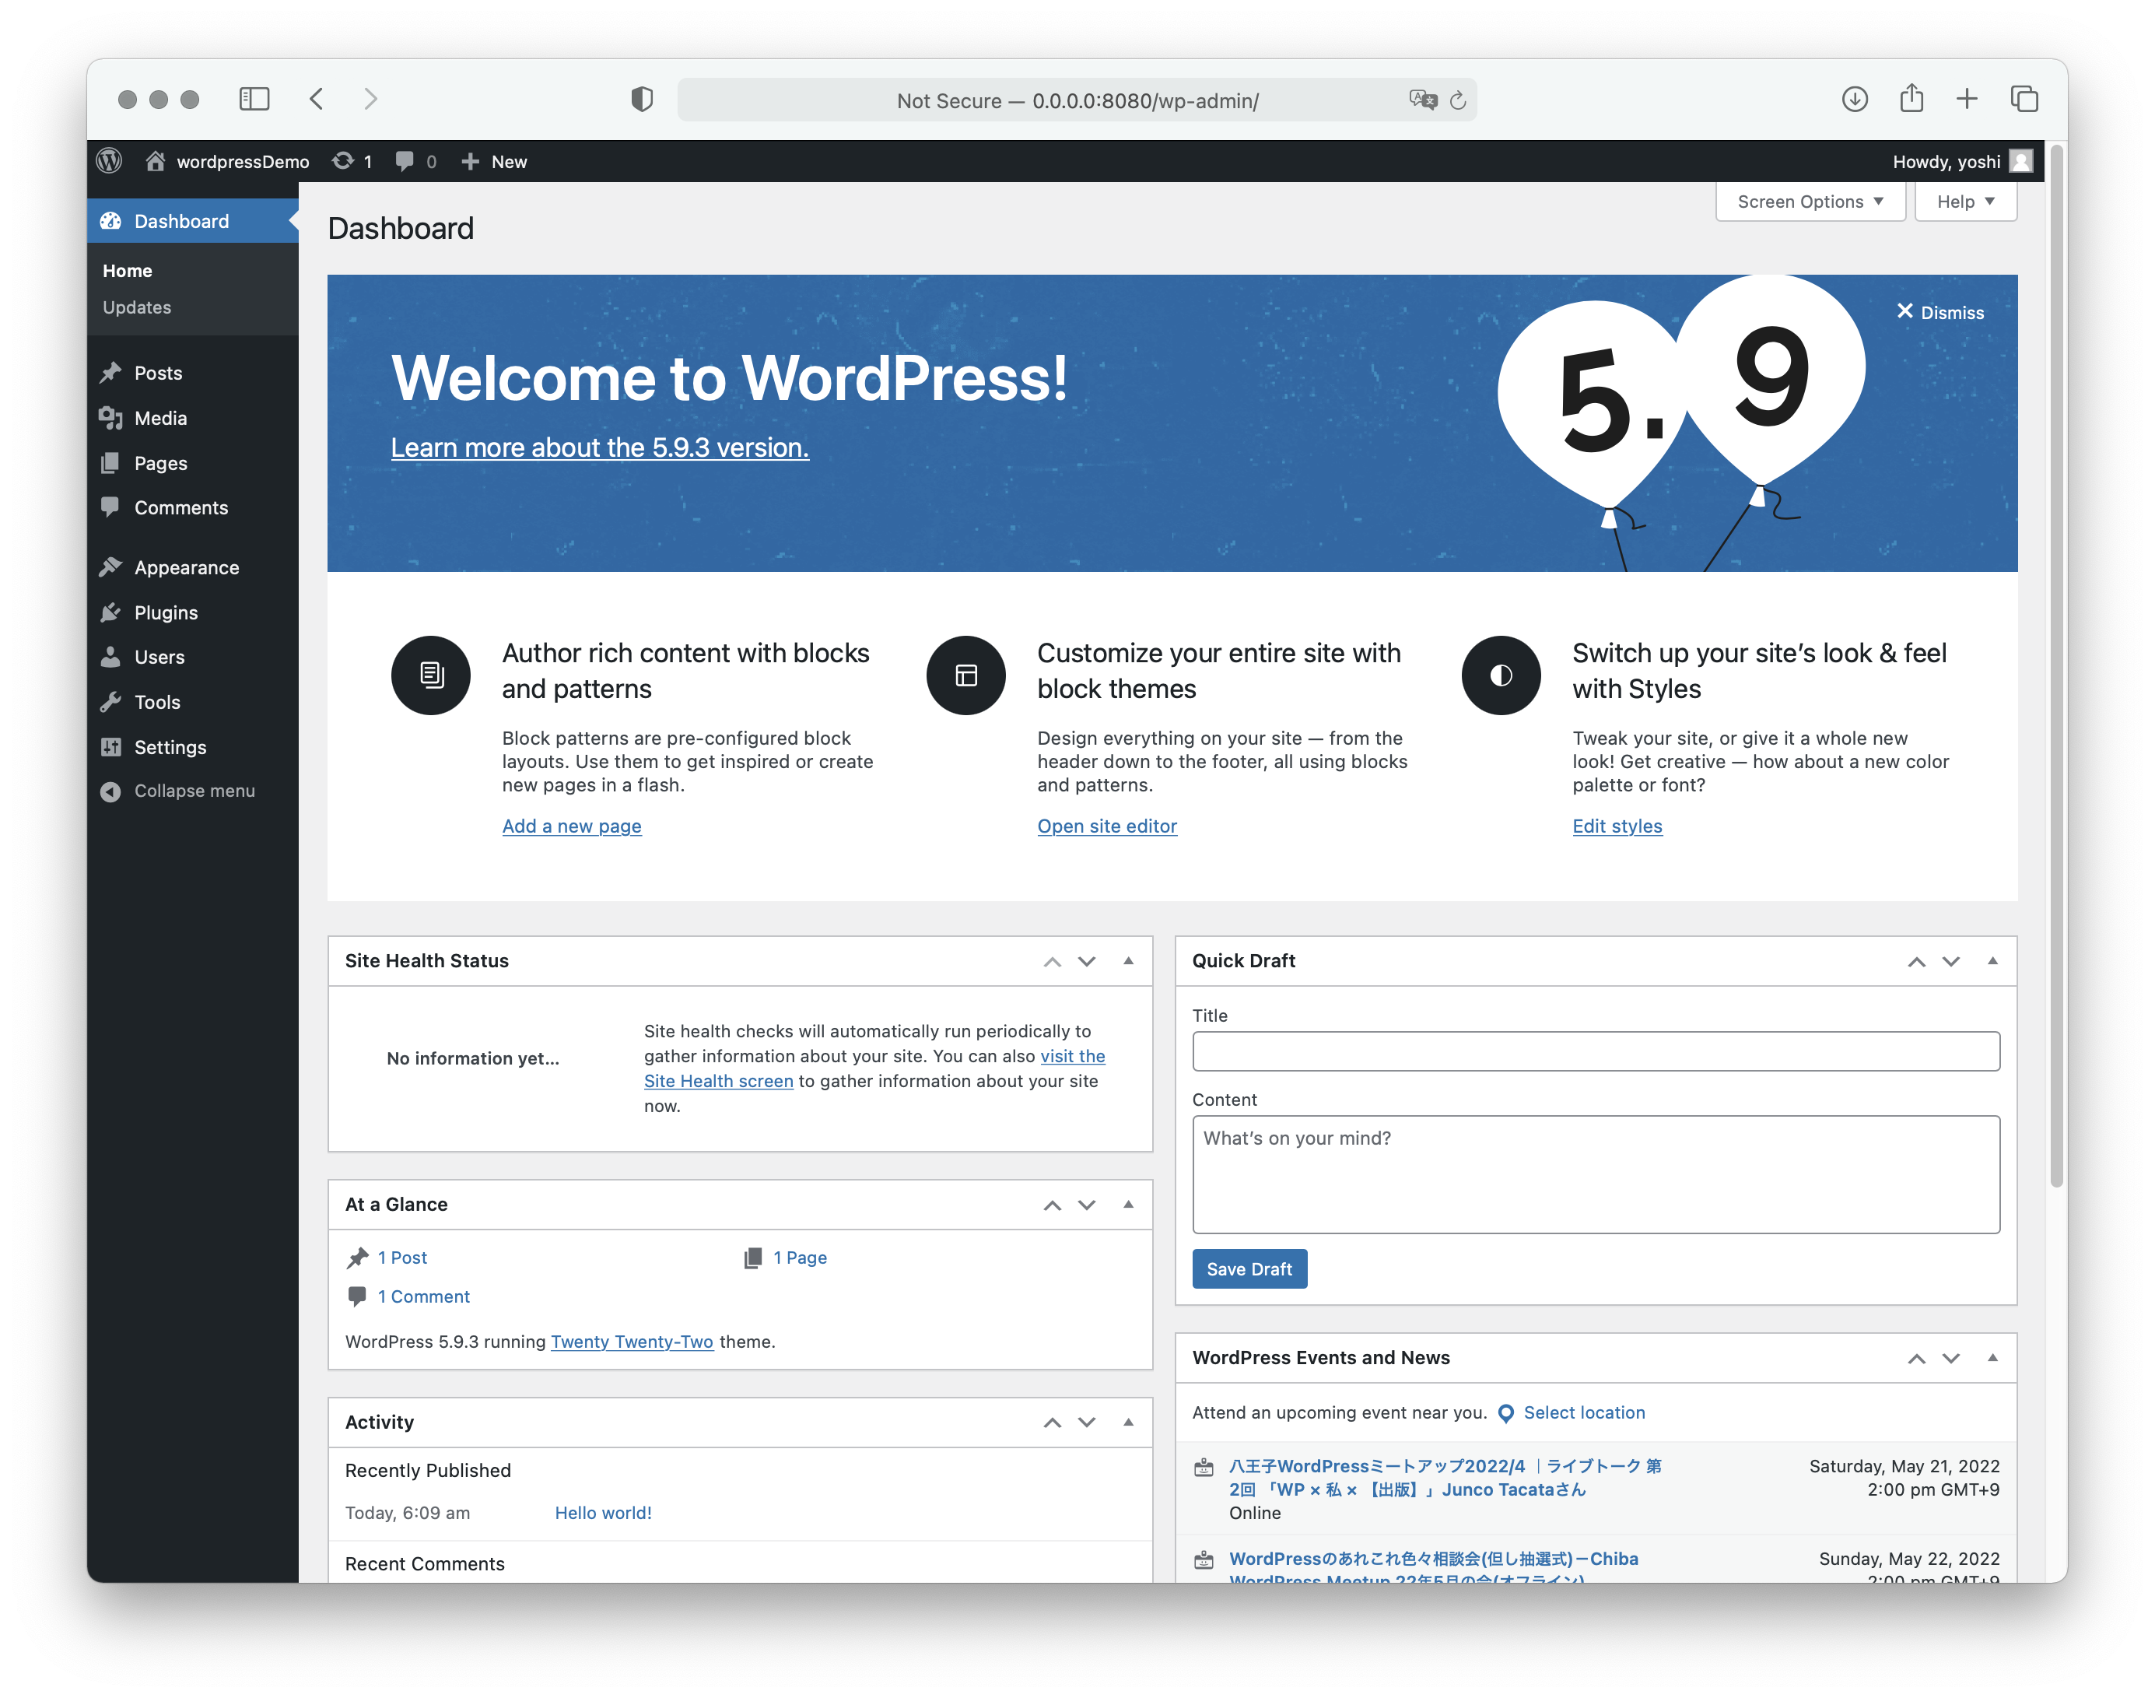Open Pages in the sidebar menu
Screen dimensions: 2155x1698
click(192, 462)
